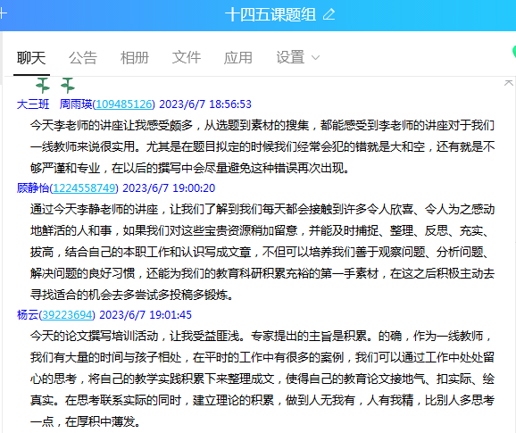The height and width of the screenshot is (433, 516).
Task: Click the 大三班 label
Action: click(33, 104)
